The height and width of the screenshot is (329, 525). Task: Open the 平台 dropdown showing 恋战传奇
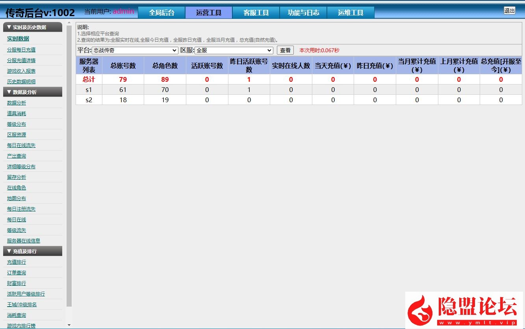135,50
